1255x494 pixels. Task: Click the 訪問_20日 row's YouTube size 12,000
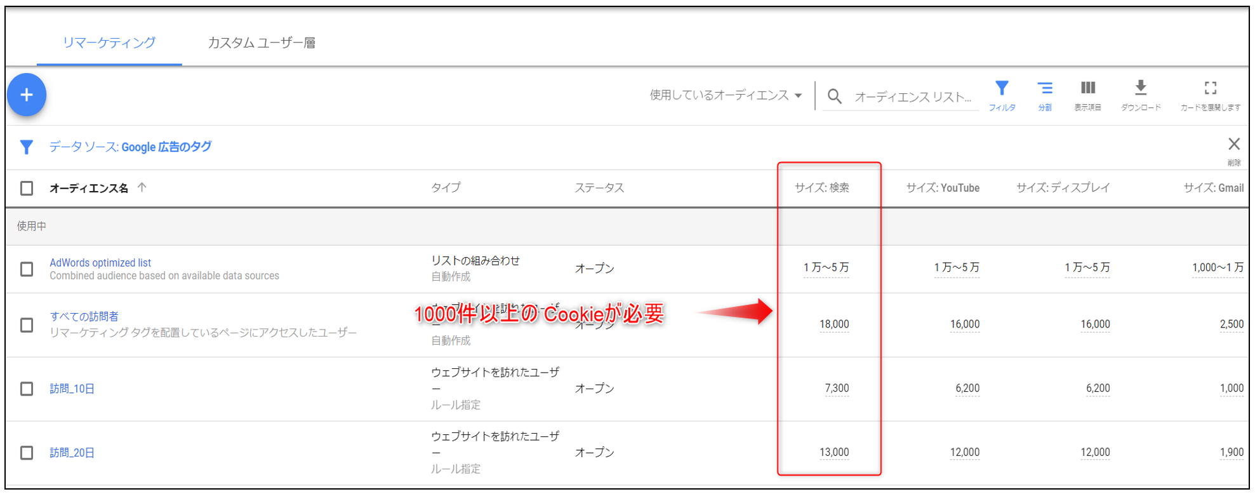coord(965,453)
